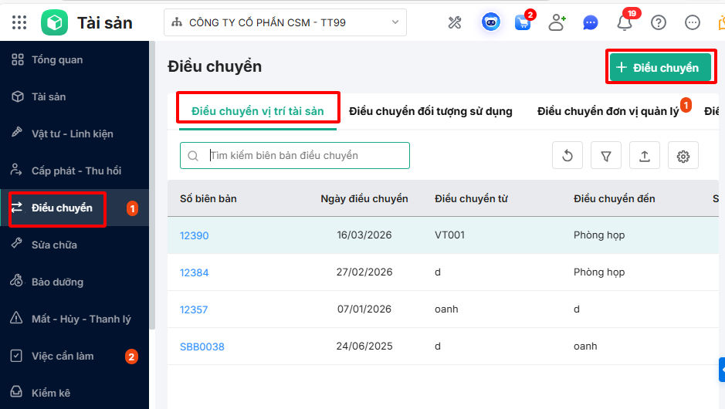Open the shopping cart icon
The image size is (725, 409).
coord(523,22)
